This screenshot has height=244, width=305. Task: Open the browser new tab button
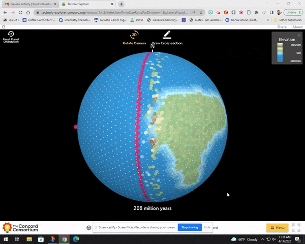click(x=121, y=4)
